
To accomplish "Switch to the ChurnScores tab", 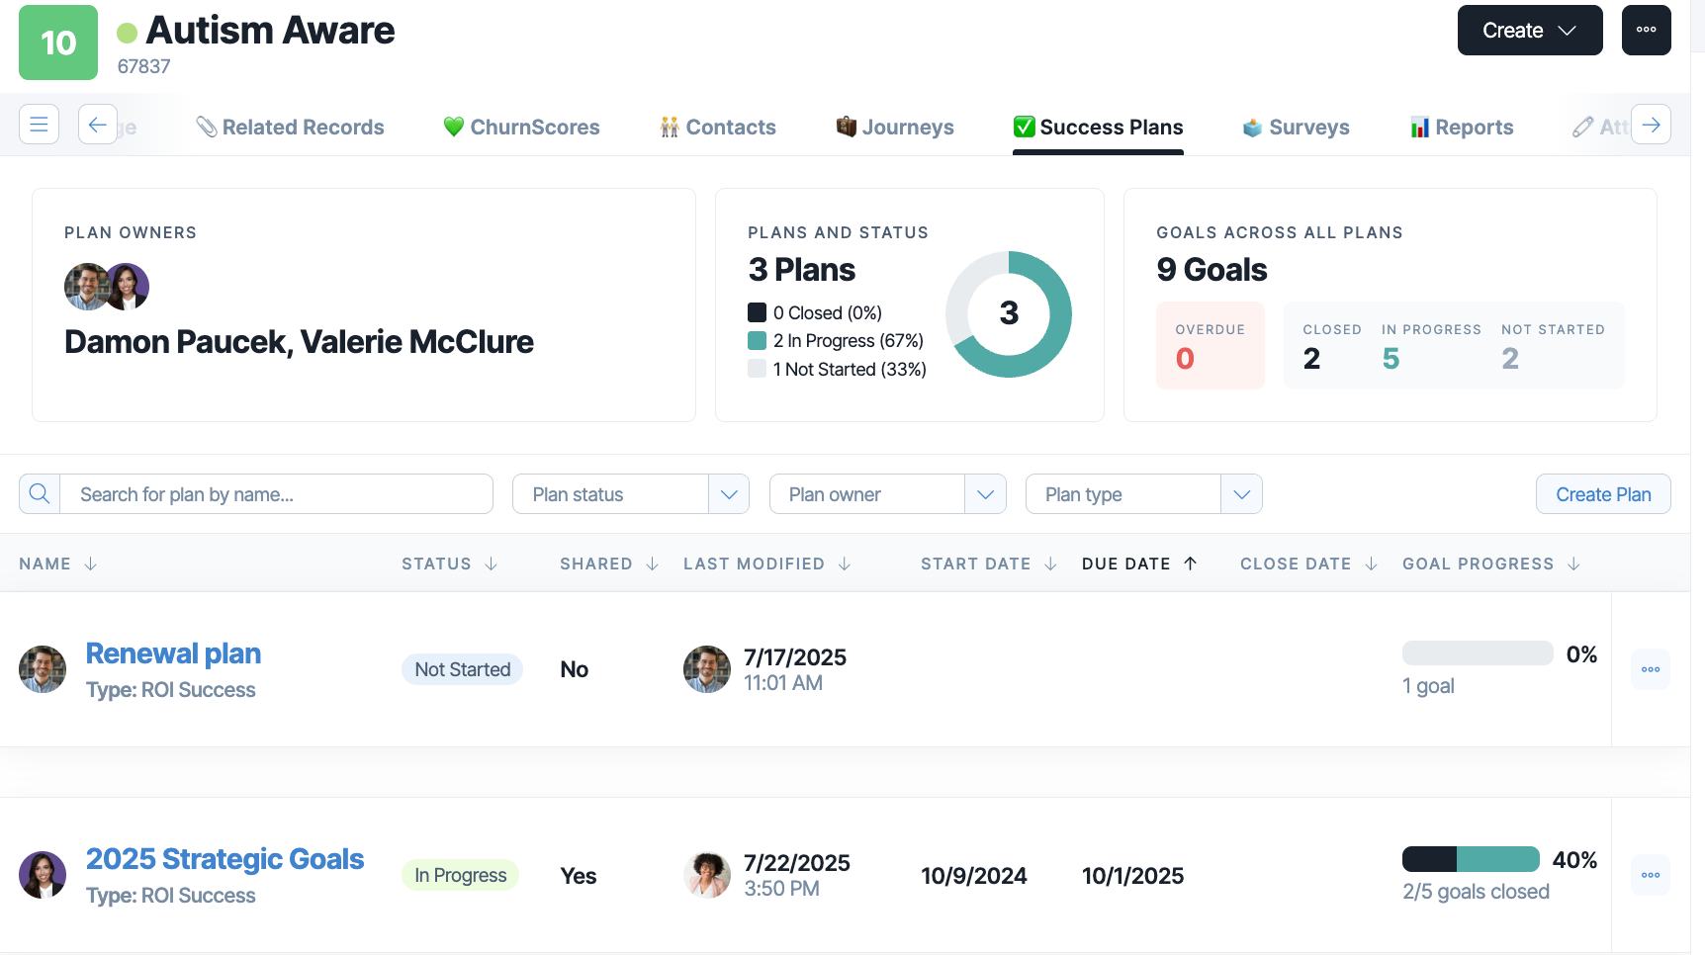I will coord(521,127).
